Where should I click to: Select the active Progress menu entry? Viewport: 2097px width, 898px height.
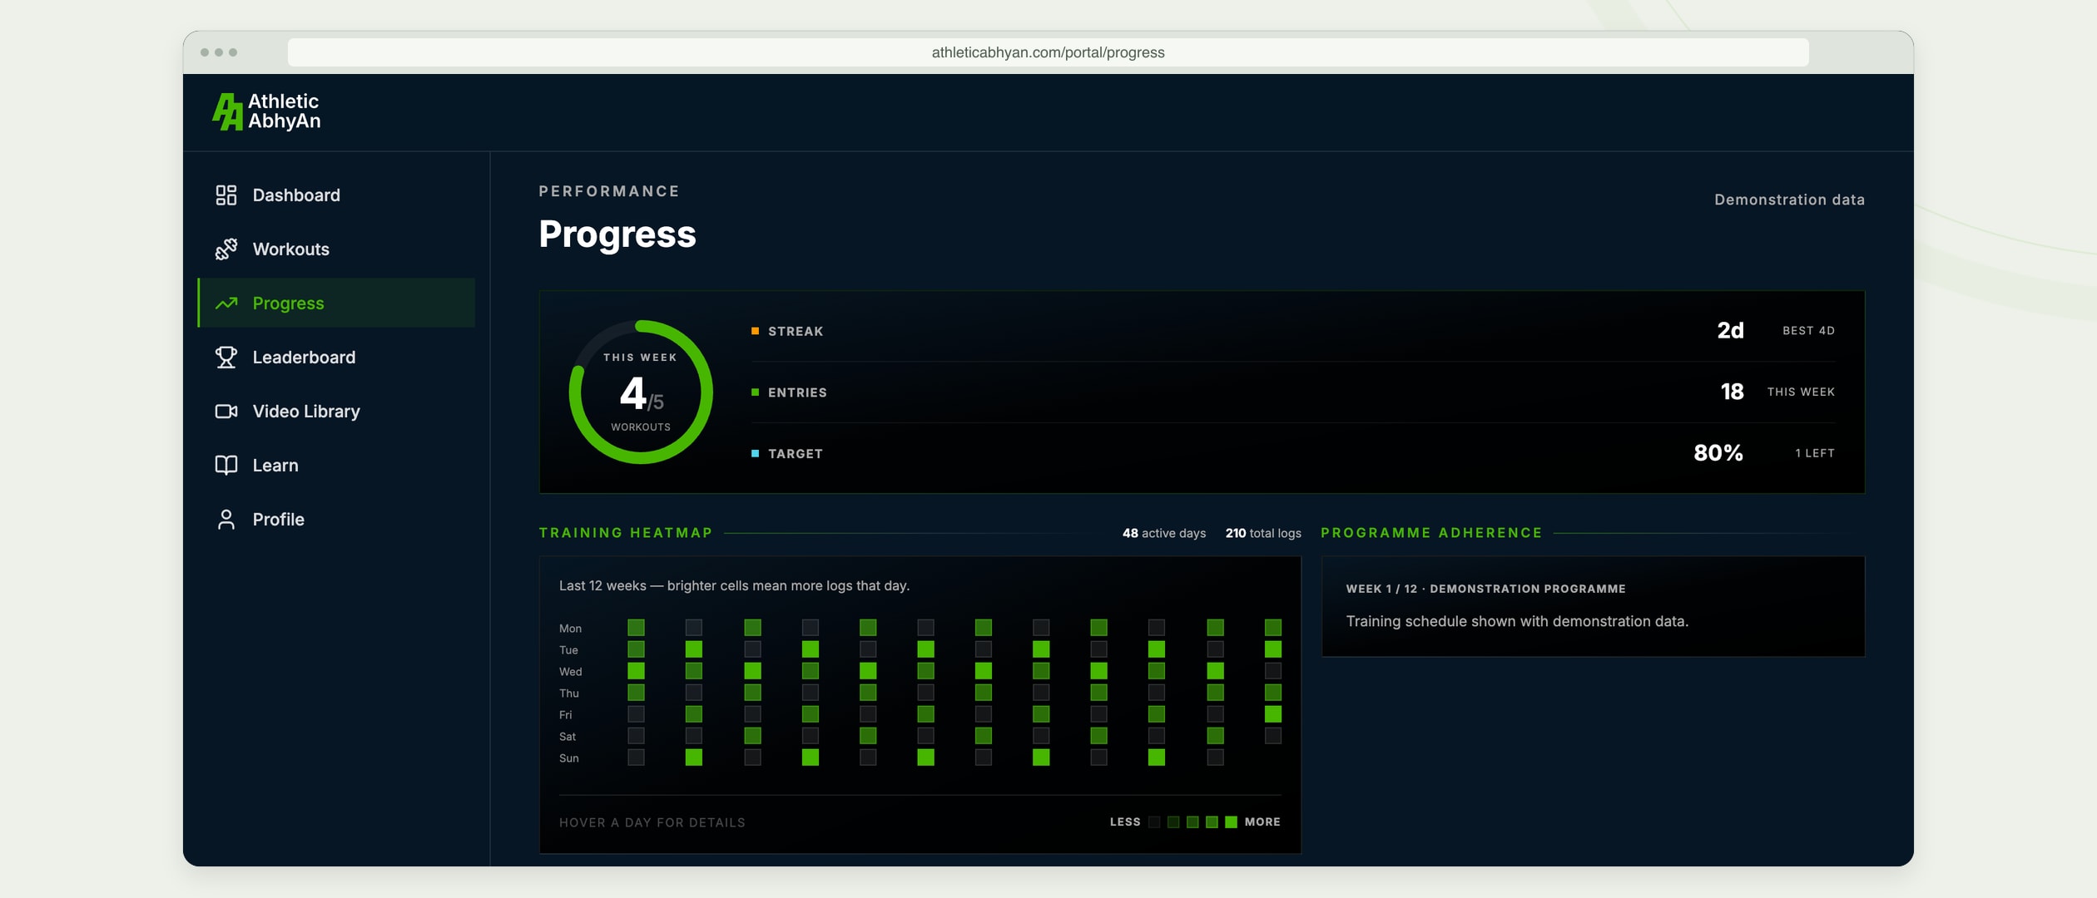336,303
